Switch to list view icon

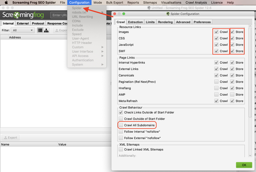point(40,30)
